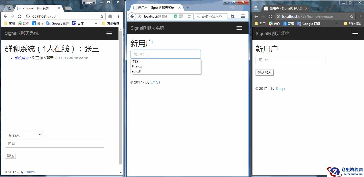
Task: Click the site info ⓘ icon for localhost:6758
Action: pyautogui.click(x=28, y=16)
